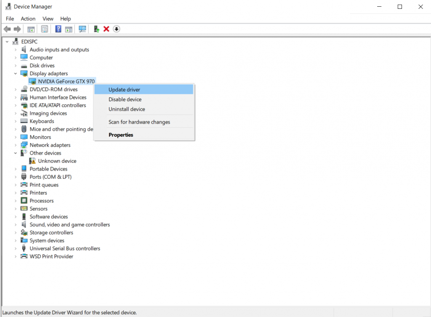Open the Action menu
The height and width of the screenshot is (317, 431).
pyautogui.click(x=28, y=18)
